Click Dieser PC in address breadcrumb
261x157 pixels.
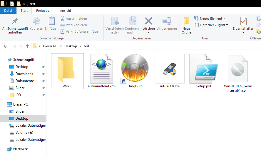tap(50, 46)
